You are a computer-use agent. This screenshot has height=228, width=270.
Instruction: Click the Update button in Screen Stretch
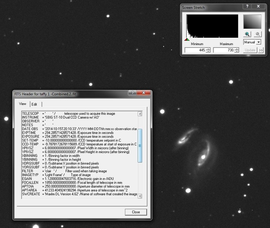pos(250,50)
